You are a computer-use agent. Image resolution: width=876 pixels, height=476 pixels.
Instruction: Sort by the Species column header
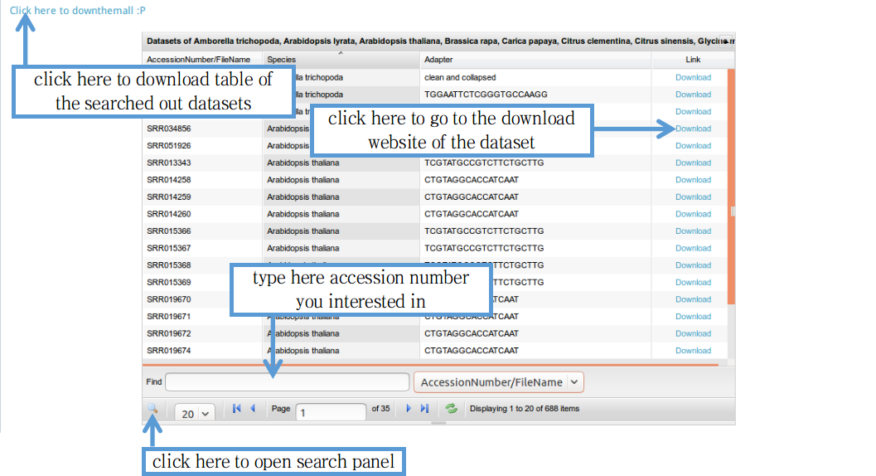coord(341,60)
